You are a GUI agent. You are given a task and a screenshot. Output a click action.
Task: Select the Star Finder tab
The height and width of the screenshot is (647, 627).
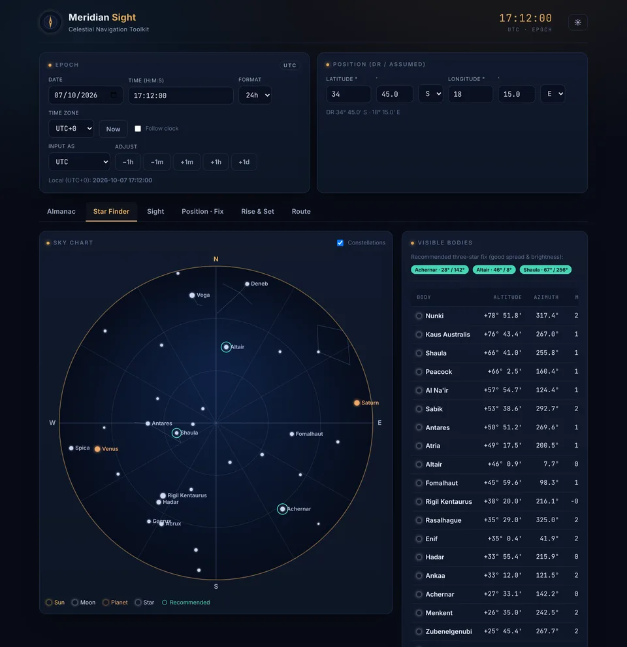112,211
